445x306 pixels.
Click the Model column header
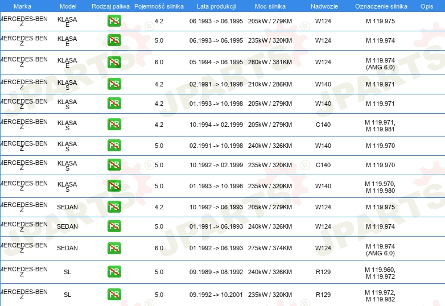(68, 6)
